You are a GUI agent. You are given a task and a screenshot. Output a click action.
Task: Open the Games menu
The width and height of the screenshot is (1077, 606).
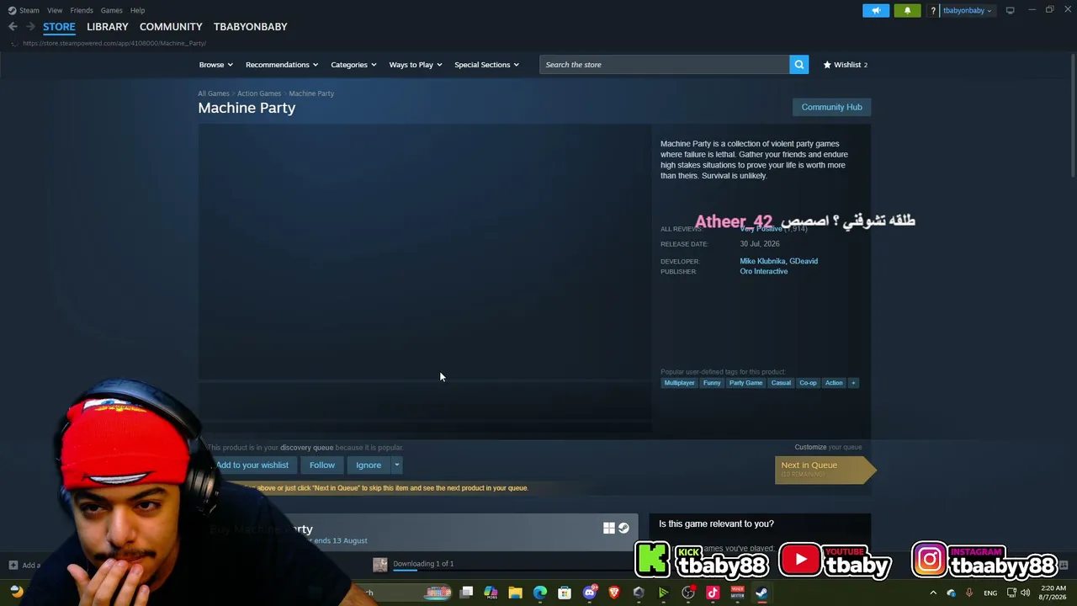click(x=112, y=10)
